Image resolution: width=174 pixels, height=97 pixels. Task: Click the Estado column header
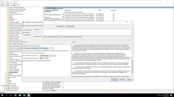tap(100, 10)
